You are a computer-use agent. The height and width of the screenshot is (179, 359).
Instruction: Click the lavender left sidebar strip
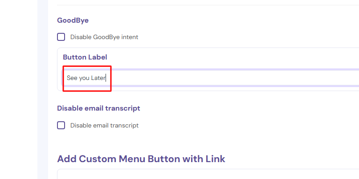coord(43,89)
